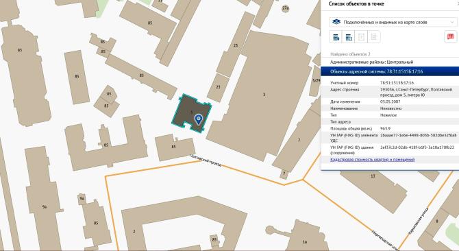Image resolution: width=459 pixels, height=251 pixels.
Task: Open the 'Кадастровая стоимость квартир и помещений' link
Action: (373, 160)
